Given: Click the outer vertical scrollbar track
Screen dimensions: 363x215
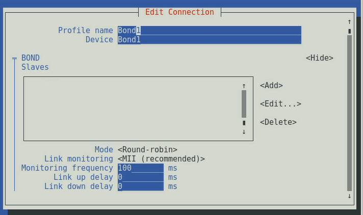Looking at the screenshot, I should click(x=349, y=113).
